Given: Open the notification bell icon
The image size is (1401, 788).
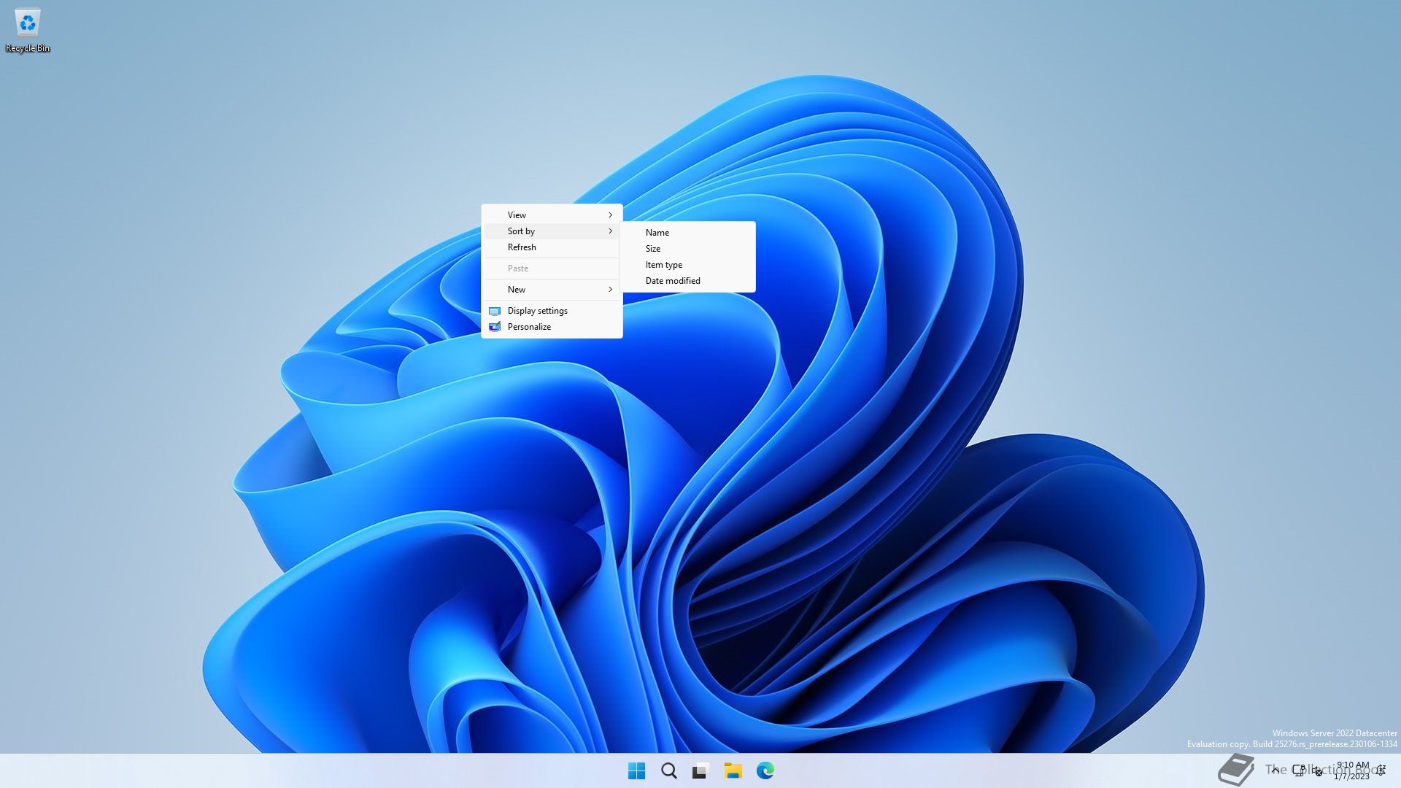Looking at the screenshot, I should [1381, 770].
